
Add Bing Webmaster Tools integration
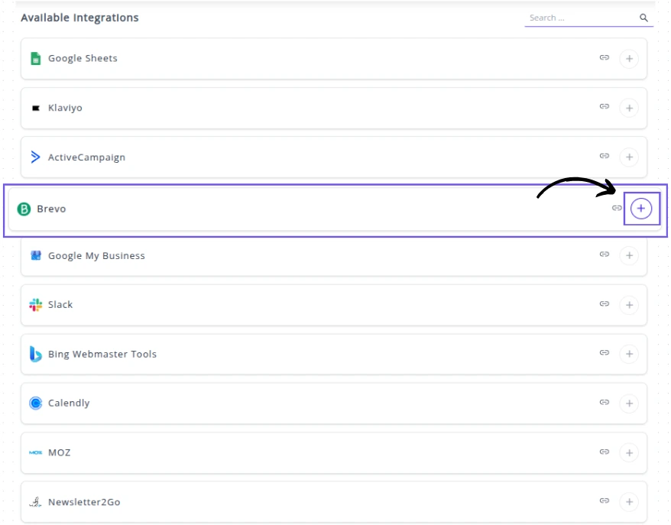click(x=628, y=354)
